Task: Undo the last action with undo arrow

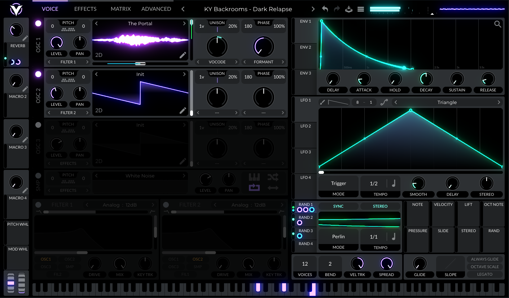Action: click(325, 9)
